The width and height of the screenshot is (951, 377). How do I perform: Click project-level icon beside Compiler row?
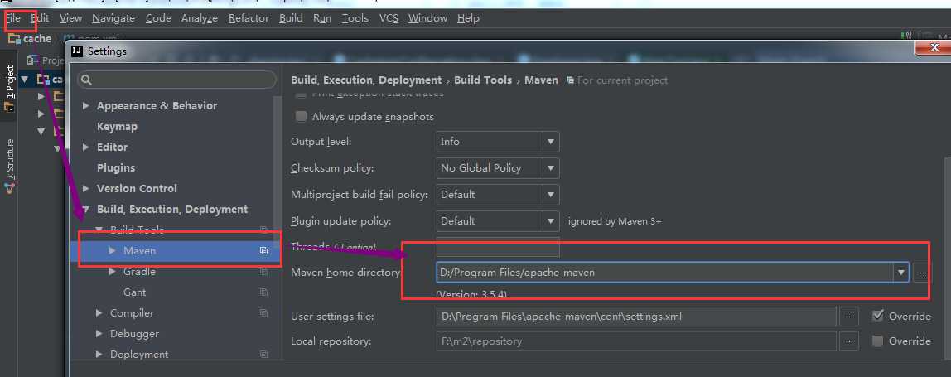(263, 312)
